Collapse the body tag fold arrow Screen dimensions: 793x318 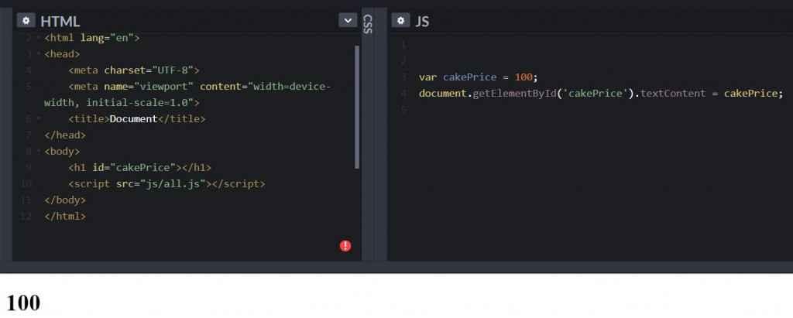click(39, 151)
